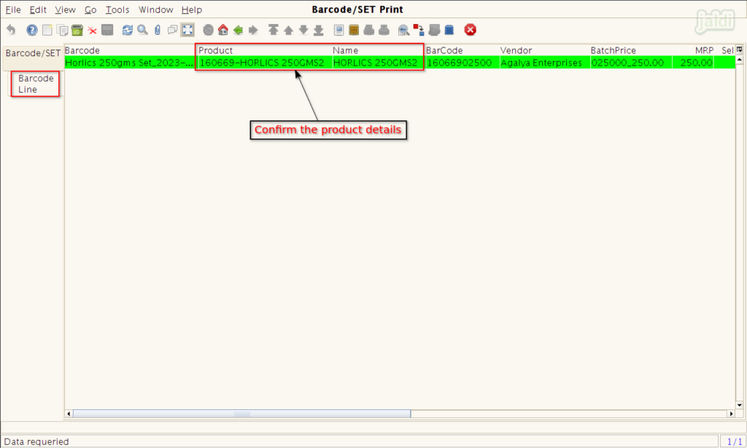
Task: Sort by the BatchPrice column header
Action: (x=631, y=50)
